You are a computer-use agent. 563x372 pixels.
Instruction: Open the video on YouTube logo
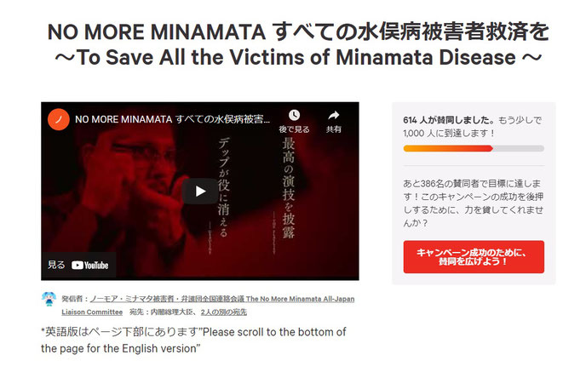[89, 265]
